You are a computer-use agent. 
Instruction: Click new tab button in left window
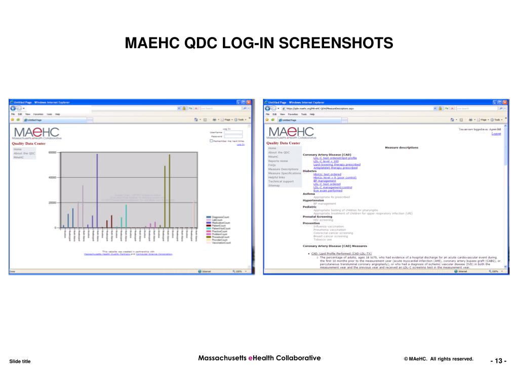point(90,120)
